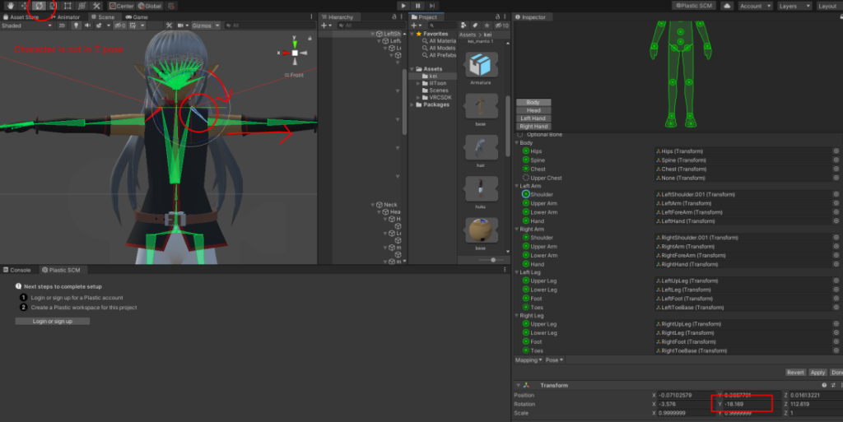Toggle scene audio speaker icon
Screen dimensions: 843x422
(87, 26)
